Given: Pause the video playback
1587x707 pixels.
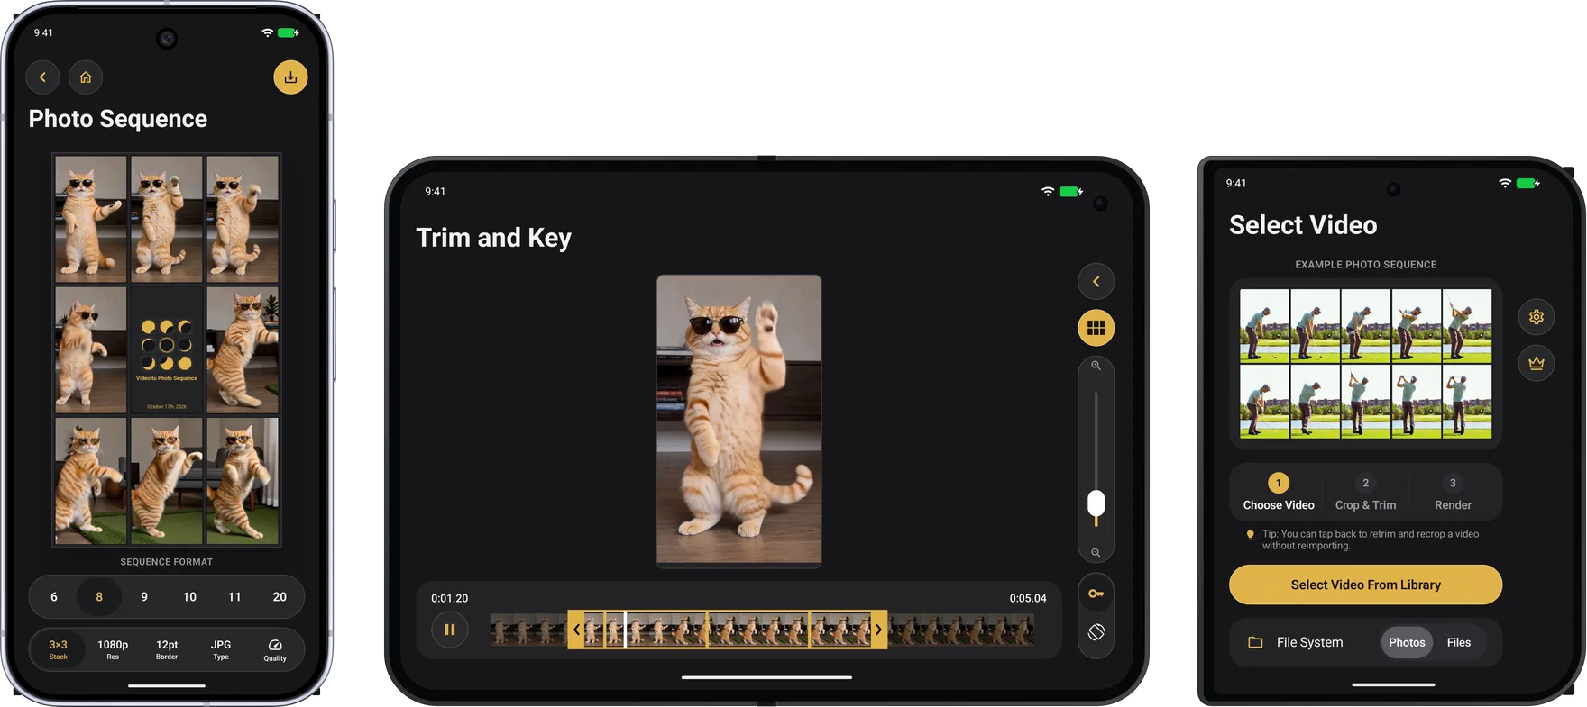Looking at the screenshot, I should click(449, 630).
